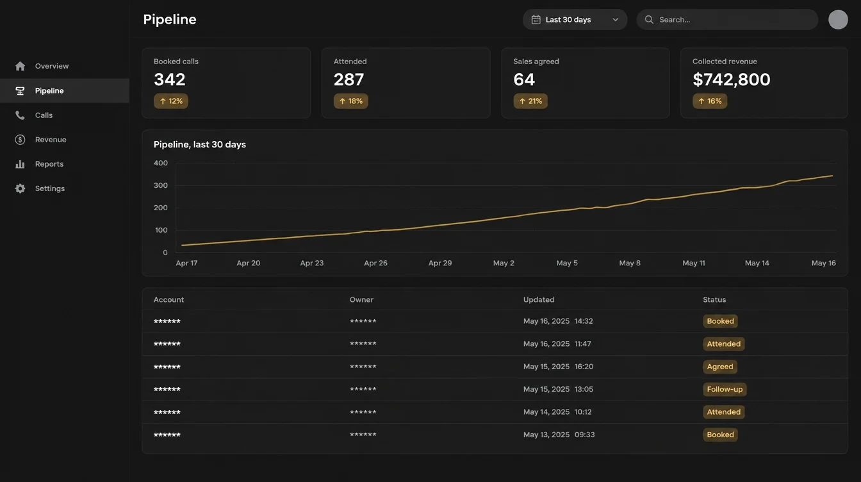Viewport: 861px width, 482px height.
Task: Click the Collected revenue 16% badge
Action: click(x=710, y=101)
